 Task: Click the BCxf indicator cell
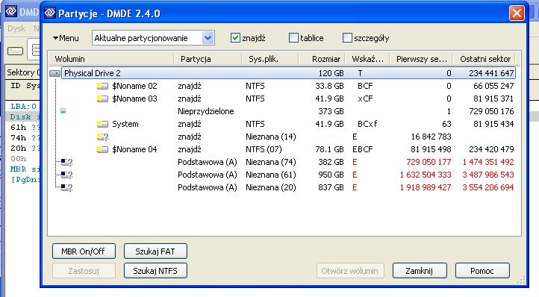click(367, 124)
